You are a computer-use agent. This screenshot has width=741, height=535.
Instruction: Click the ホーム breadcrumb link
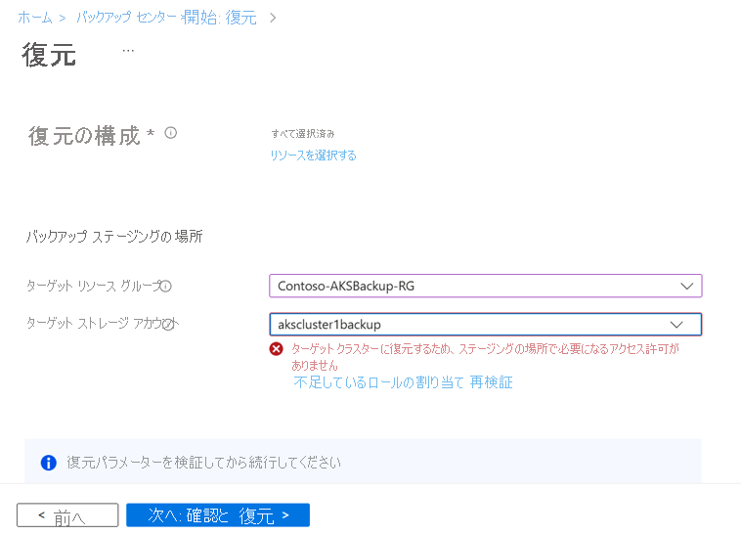35,18
